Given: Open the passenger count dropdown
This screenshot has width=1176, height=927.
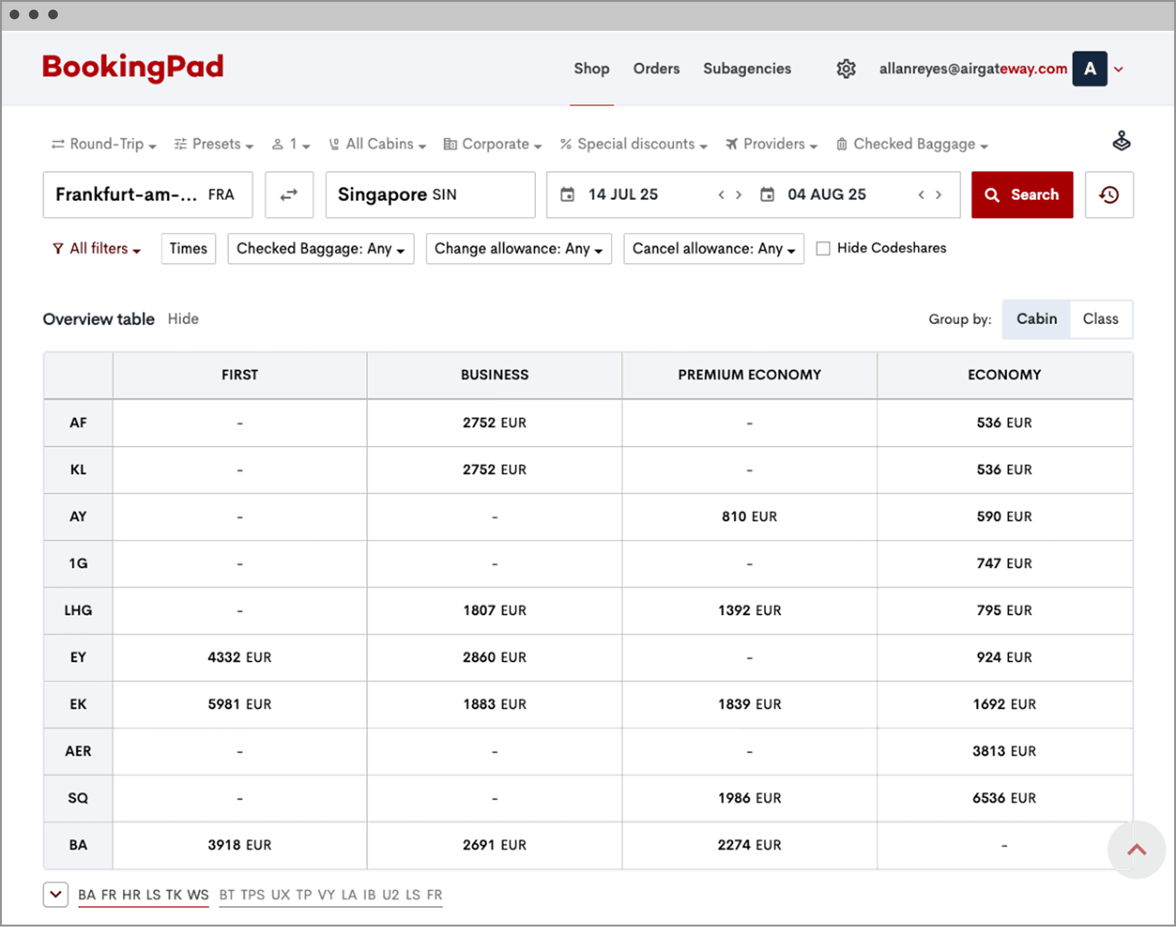Looking at the screenshot, I should coord(291,145).
